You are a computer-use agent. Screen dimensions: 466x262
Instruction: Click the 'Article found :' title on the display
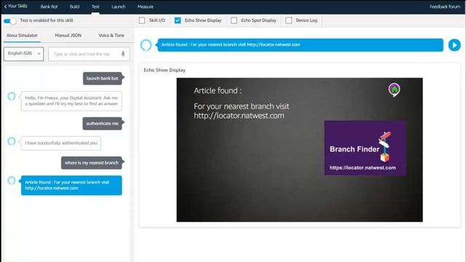[218, 90]
